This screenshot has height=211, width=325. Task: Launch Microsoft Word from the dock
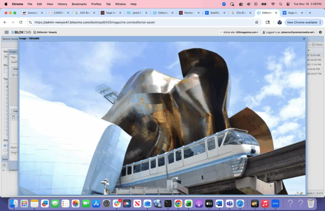click(219, 203)
